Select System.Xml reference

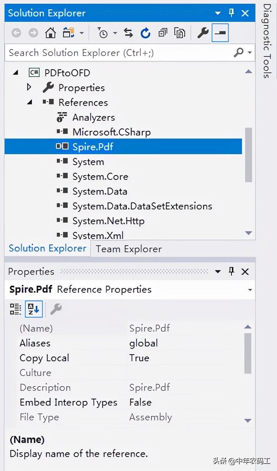pyautogui.click(x=98, y=235)
